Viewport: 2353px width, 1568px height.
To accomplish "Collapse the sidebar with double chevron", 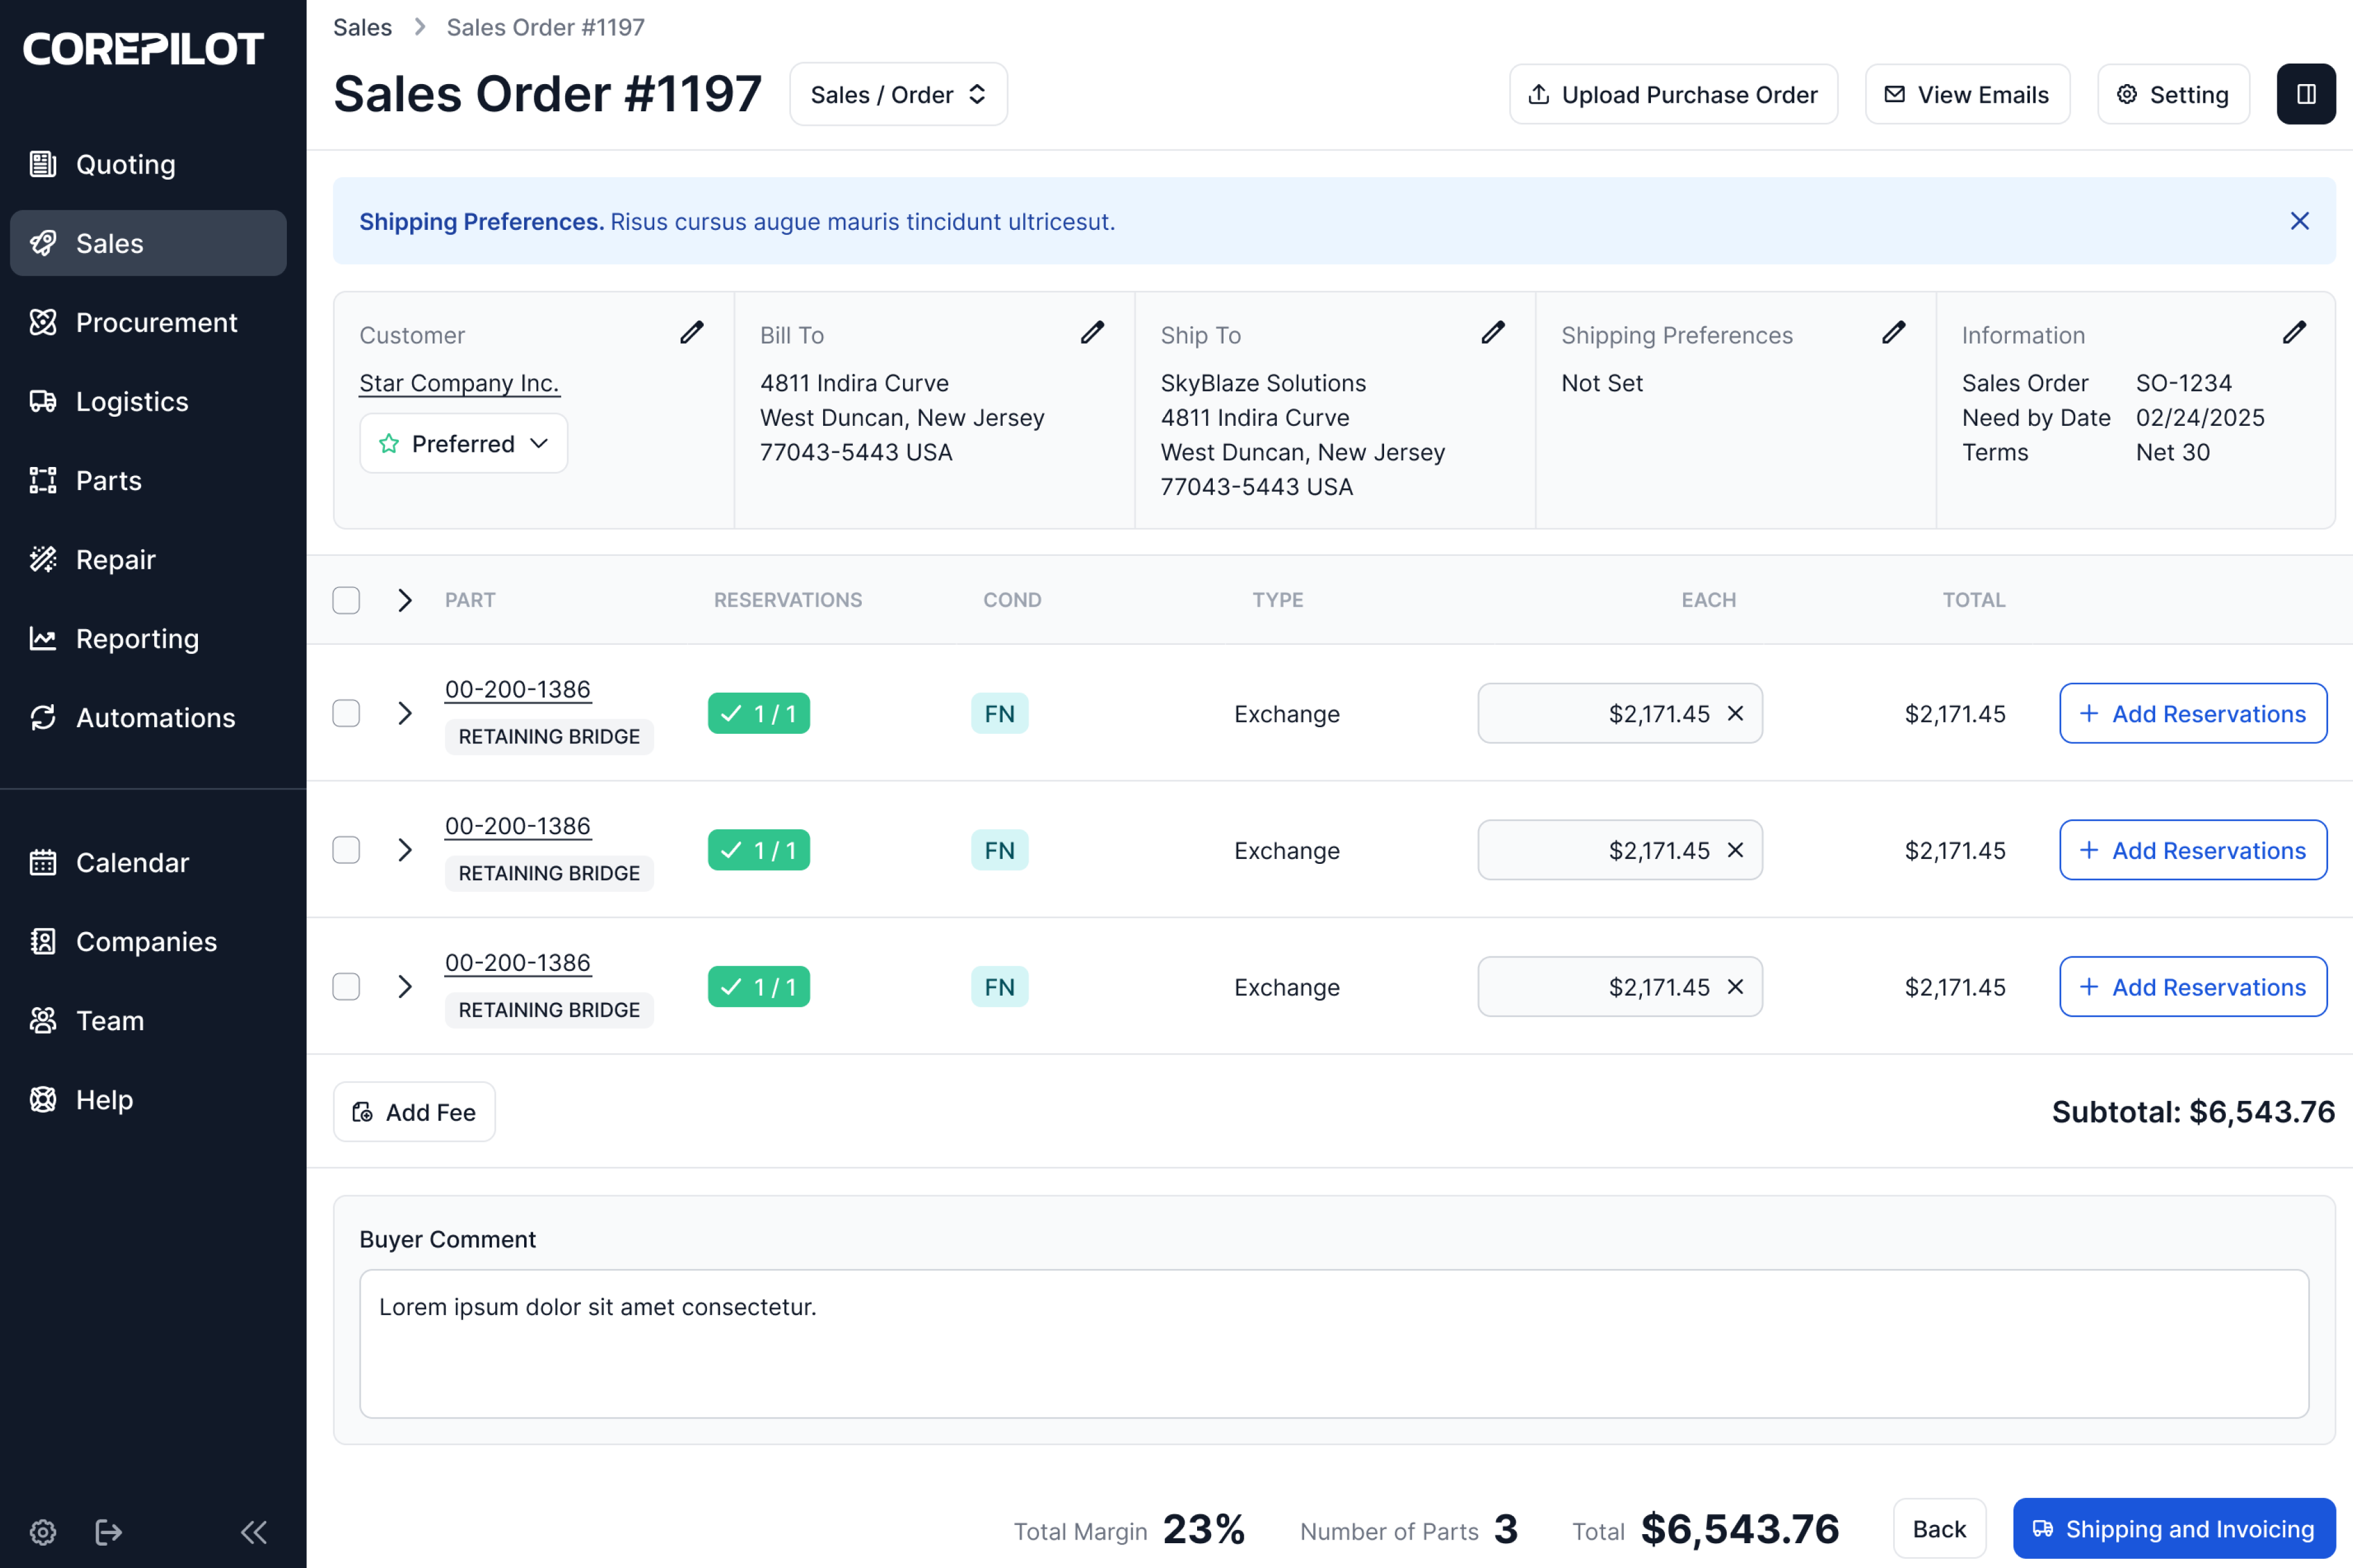I will [x=253, y=1531].
